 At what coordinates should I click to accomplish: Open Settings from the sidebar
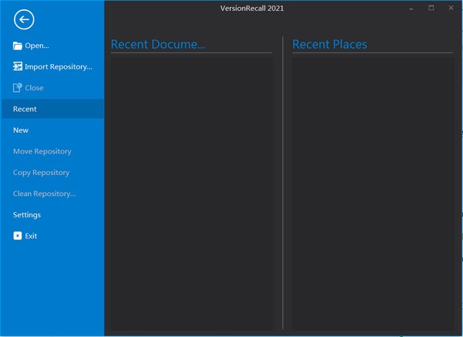click(x=27, y=215)
